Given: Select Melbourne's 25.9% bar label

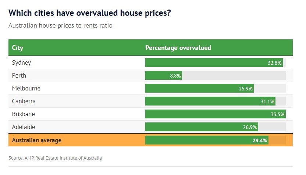Looking at the screenshot, I should (246, 89).
